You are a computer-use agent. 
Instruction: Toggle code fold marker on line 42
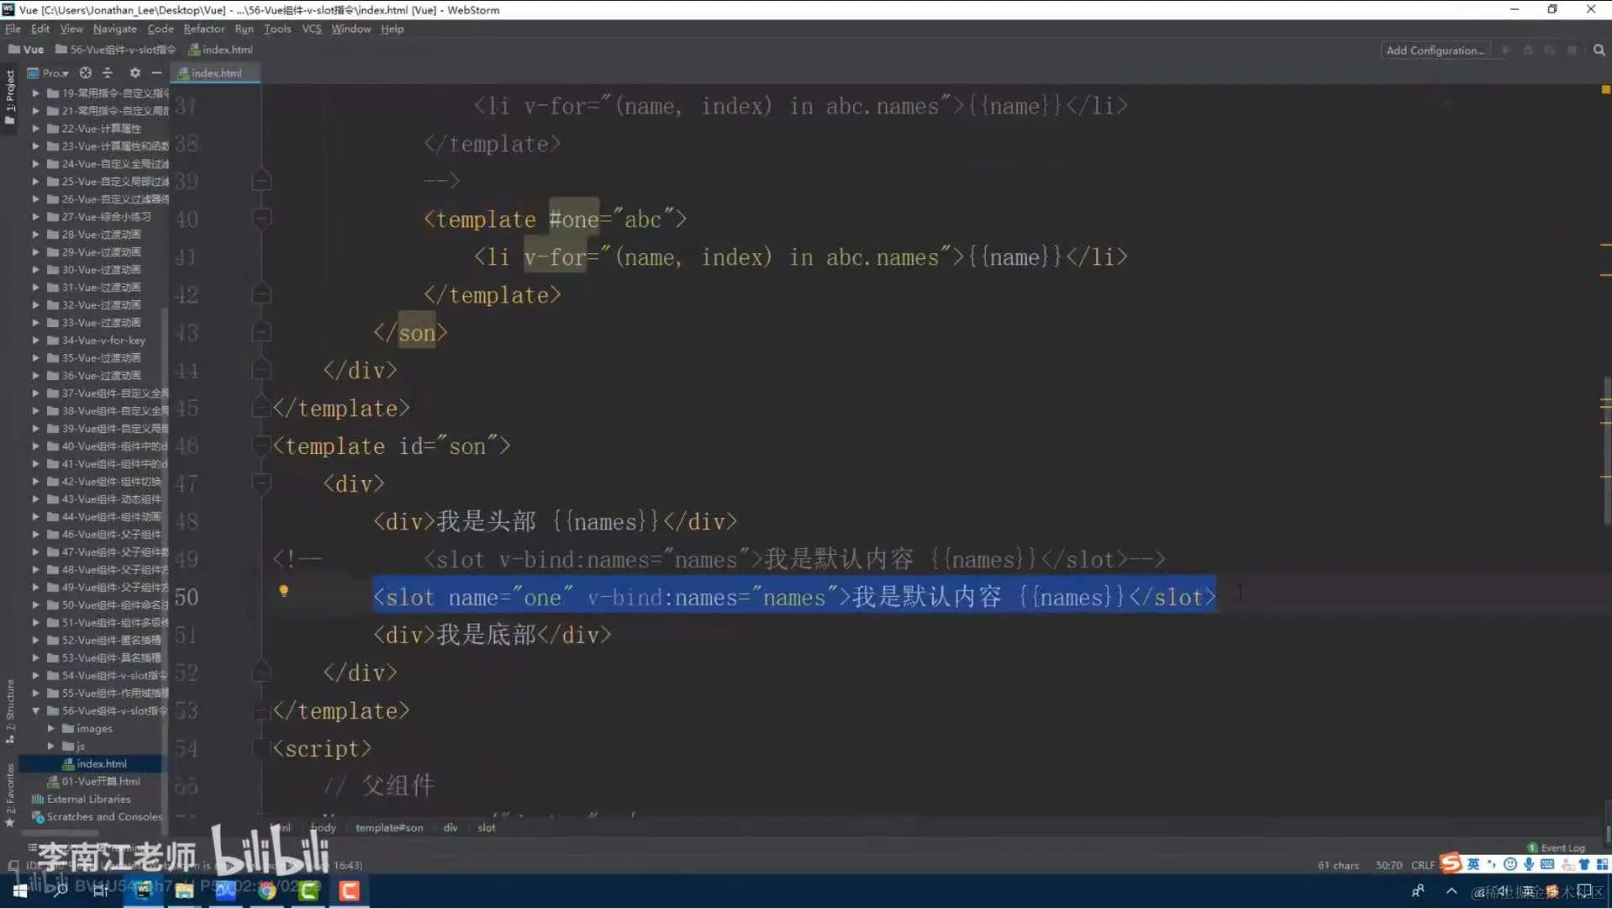coord(261,294)
